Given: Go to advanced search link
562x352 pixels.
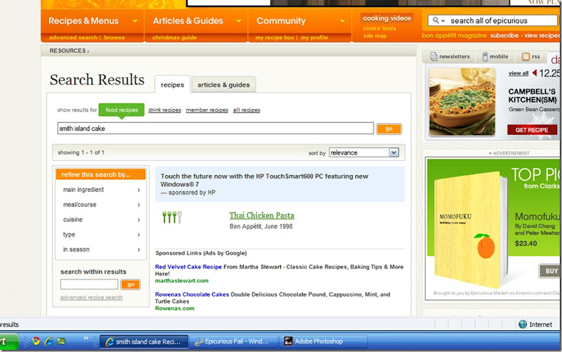Looking at the screenshot, I should click(x=73, y=37).
